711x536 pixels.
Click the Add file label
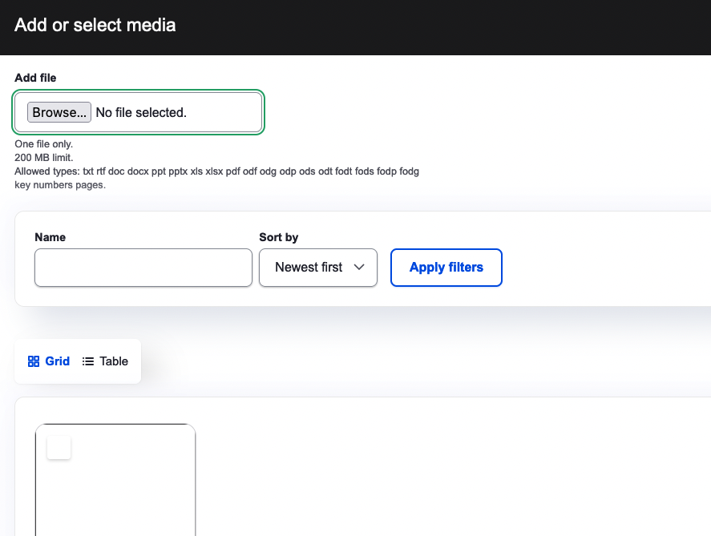[35, 78]
